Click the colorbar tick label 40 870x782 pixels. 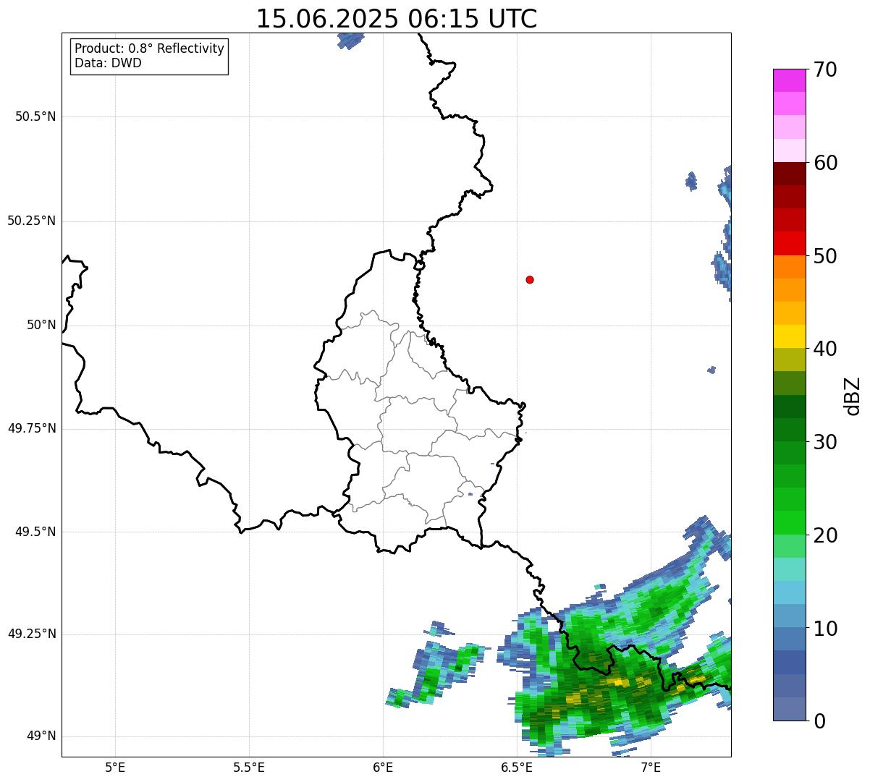click(825, 349)
